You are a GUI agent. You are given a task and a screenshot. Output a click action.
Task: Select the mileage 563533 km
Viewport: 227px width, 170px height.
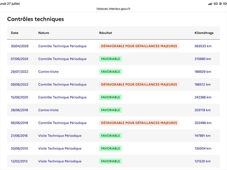point(203,46)
